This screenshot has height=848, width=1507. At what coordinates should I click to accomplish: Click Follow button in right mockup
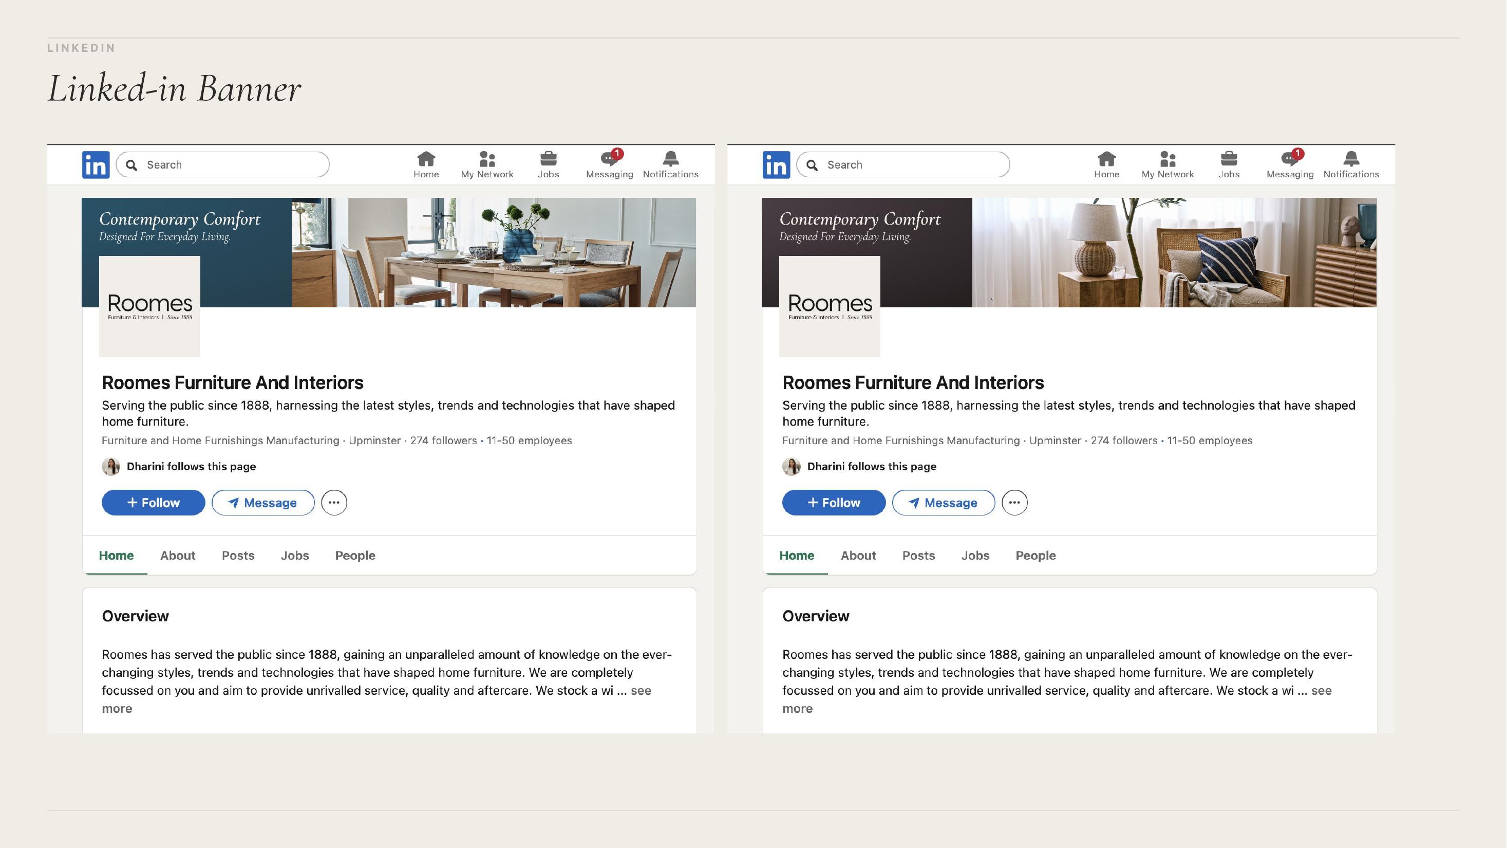834,503
